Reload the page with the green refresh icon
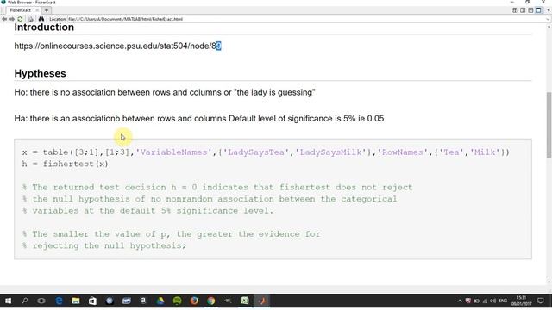552x310 pixels. [x=20, y=19]
